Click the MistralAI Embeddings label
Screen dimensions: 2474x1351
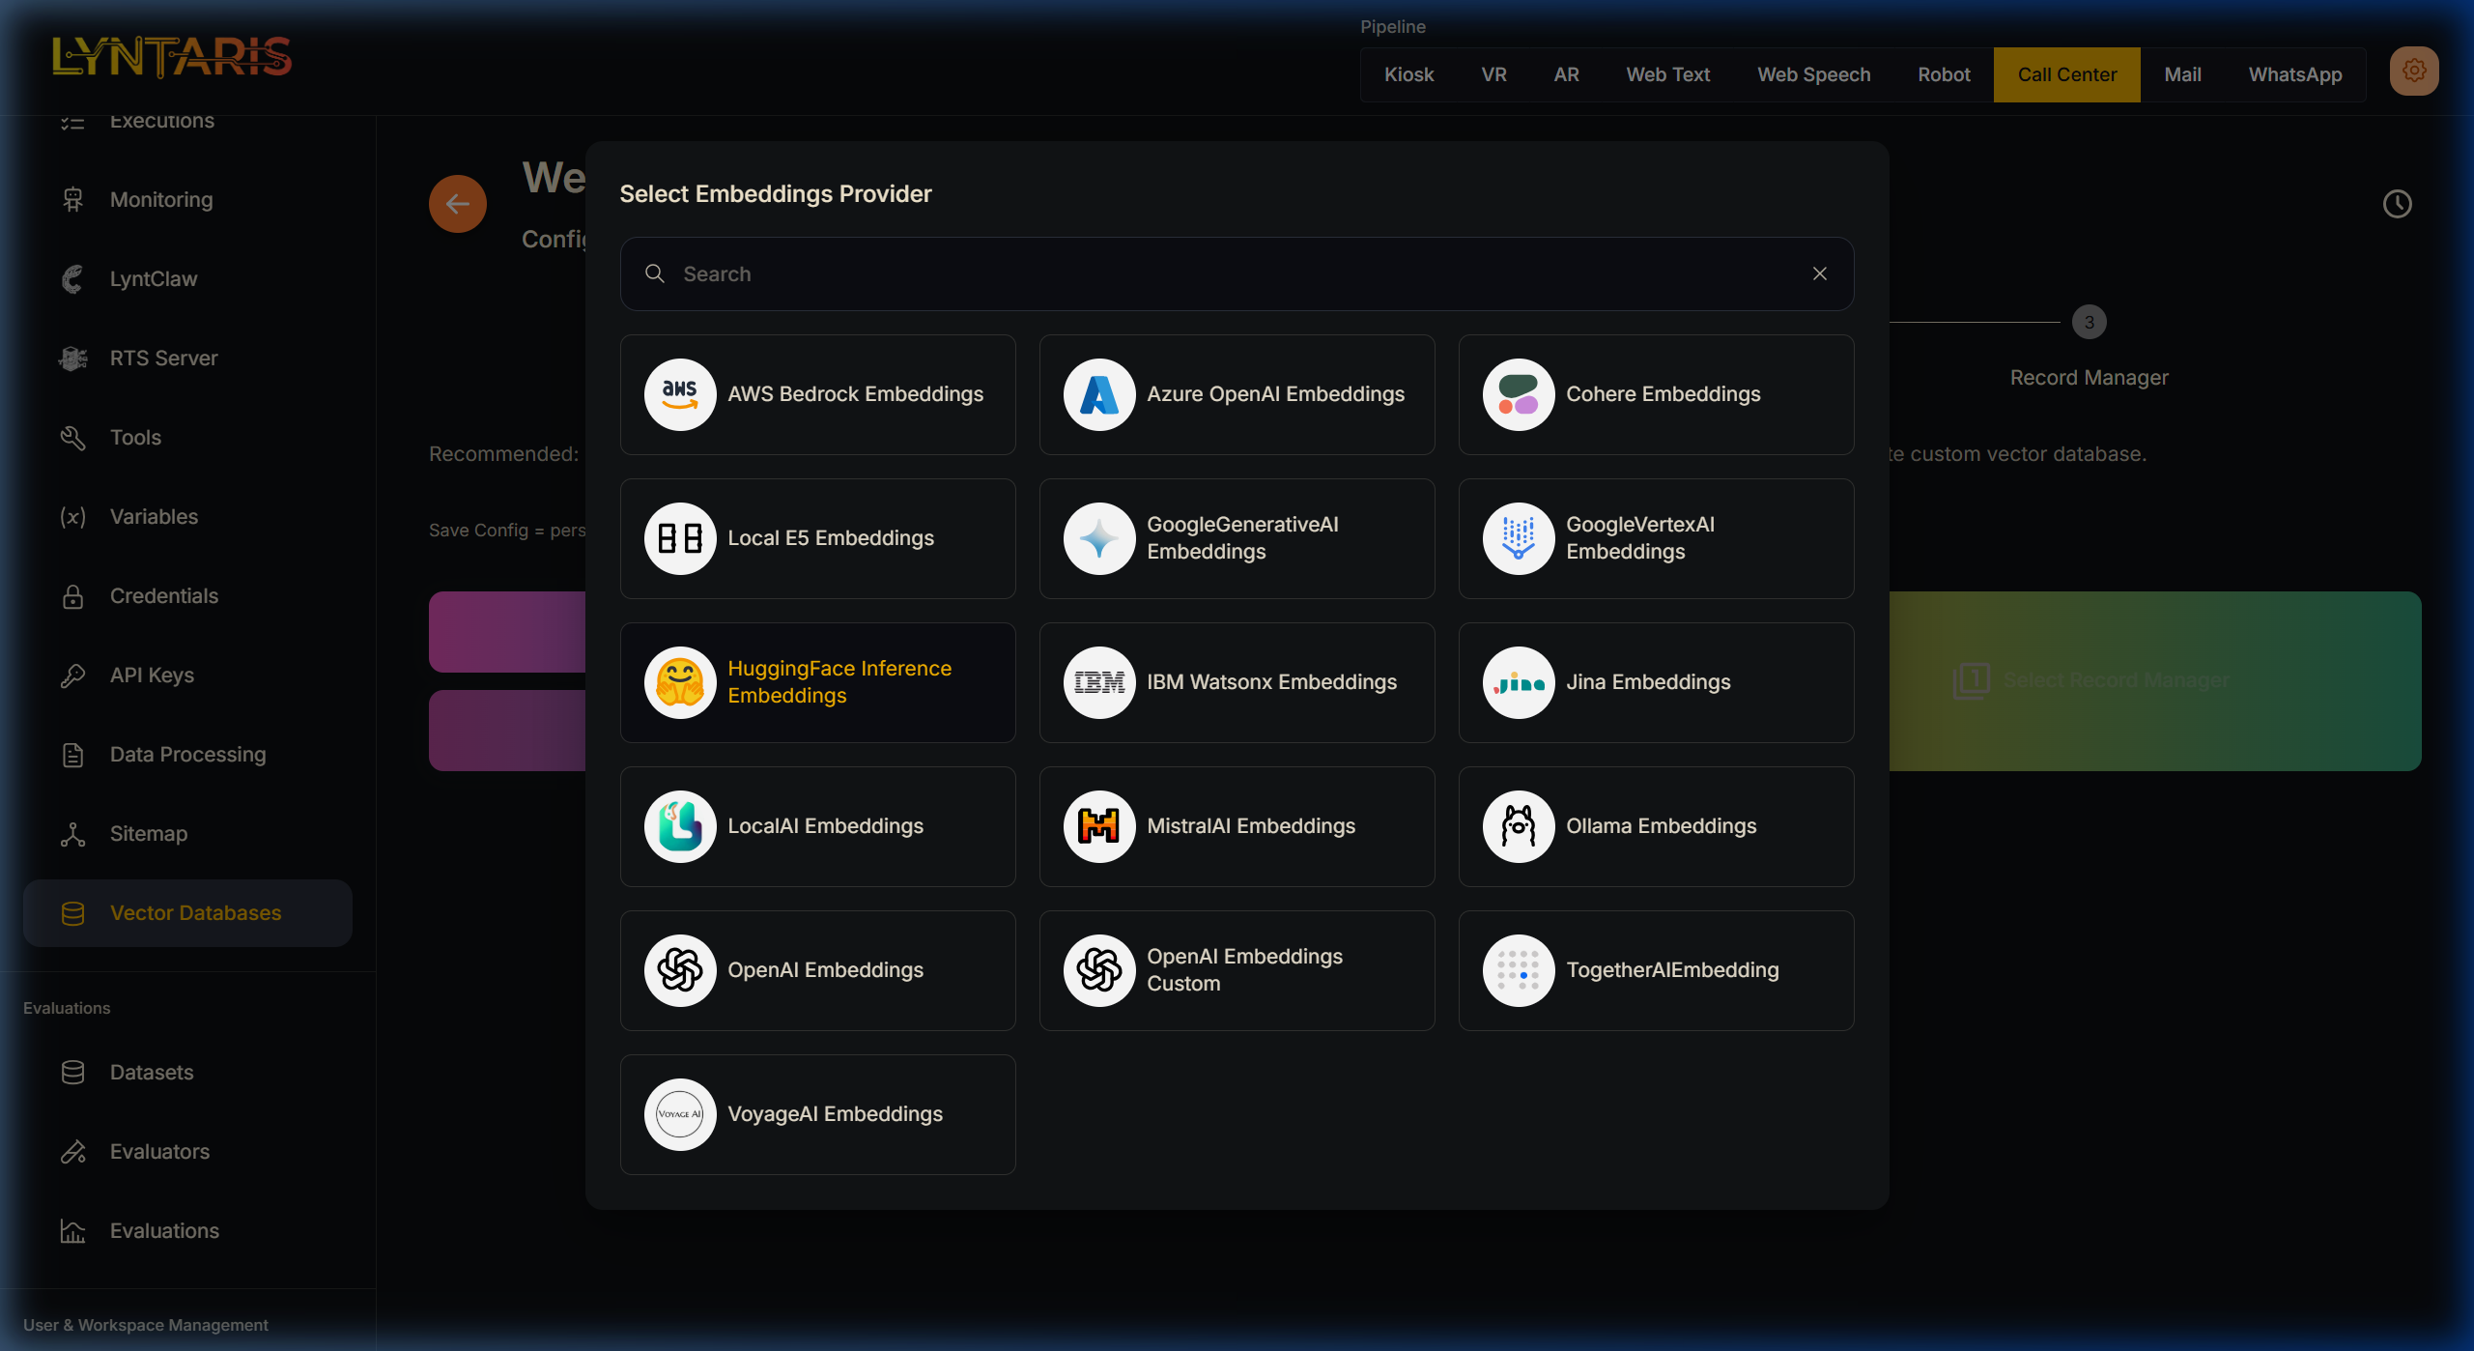click(1251, 826)
